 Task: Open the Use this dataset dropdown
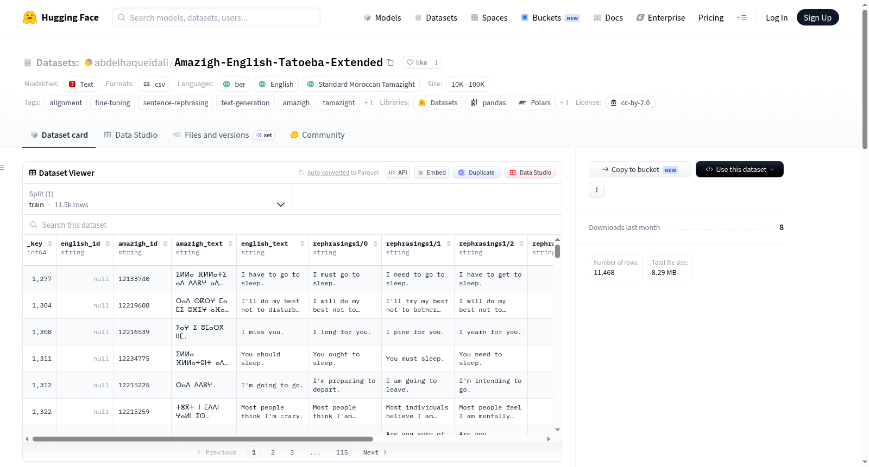pyautogui.click(x=740, y=169)
